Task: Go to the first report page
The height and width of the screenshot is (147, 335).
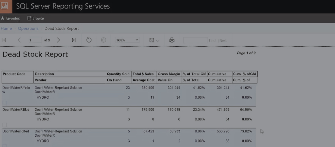Action: click(4, 40)
